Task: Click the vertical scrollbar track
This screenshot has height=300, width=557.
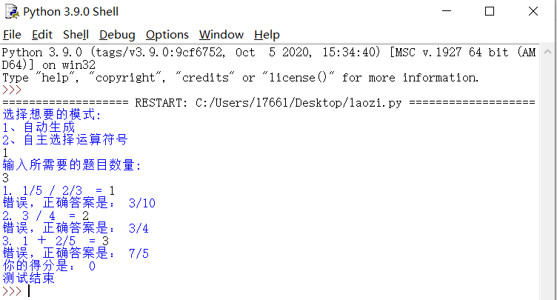Action: click(547, 178)
